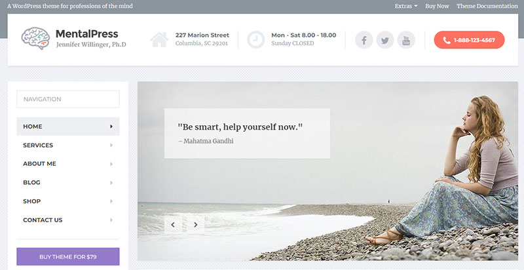
Task: Expand the Shop submenu arrow
Action: tap(111, 201)
